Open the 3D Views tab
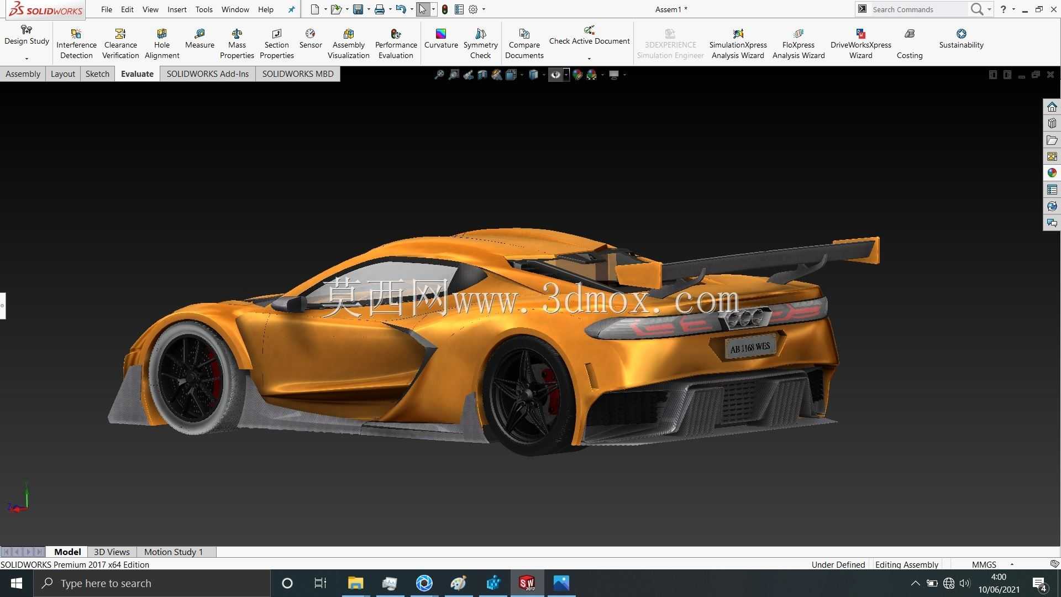The height and width of the screenshot is (597, 1061). [112, 552]
